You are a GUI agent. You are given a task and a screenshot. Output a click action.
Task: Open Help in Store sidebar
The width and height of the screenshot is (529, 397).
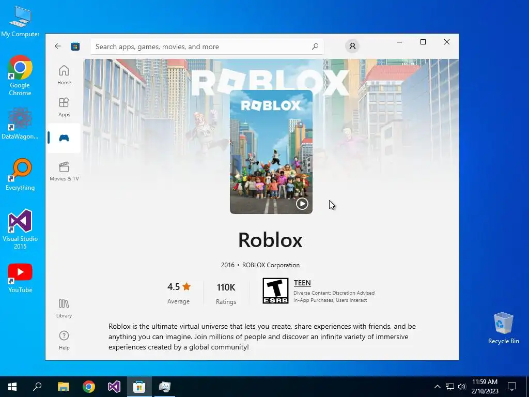coord(64,340)
